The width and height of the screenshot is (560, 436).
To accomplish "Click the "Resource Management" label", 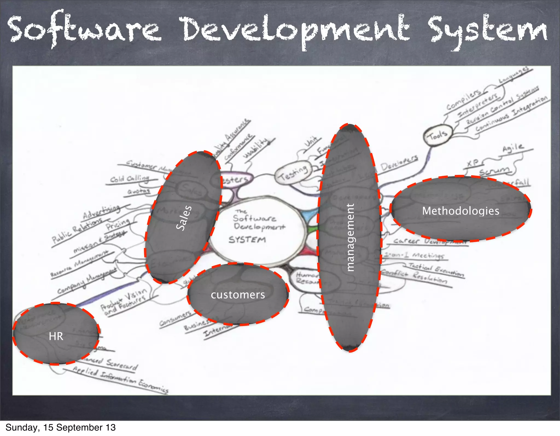I will [79, 264].
